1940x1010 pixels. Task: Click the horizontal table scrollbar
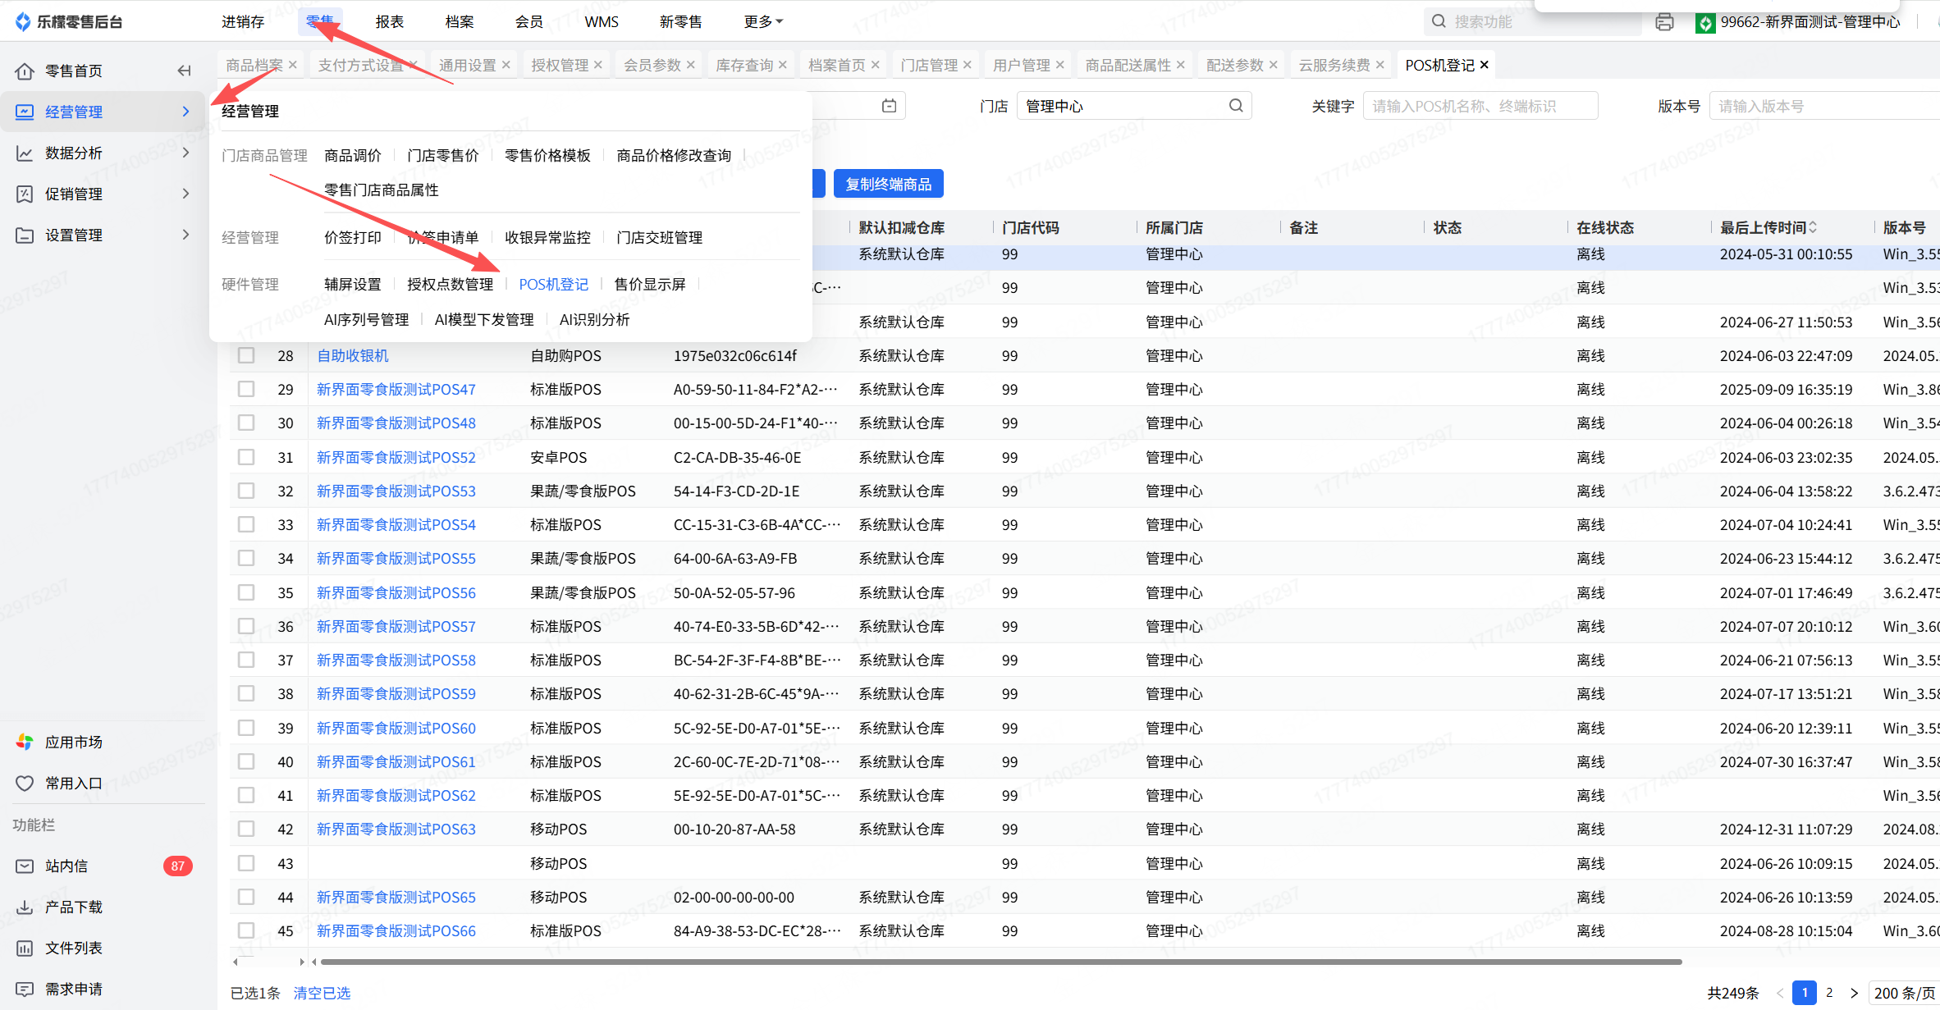click(x=1001, y=962)
